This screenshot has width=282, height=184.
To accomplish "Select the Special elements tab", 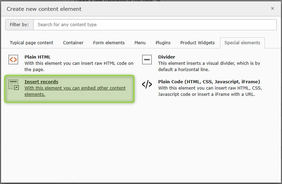I will 242,43.
